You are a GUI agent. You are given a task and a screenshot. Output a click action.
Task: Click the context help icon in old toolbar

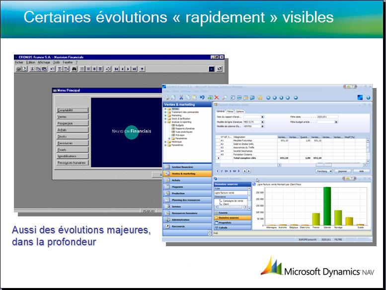[x=219, y=69]
